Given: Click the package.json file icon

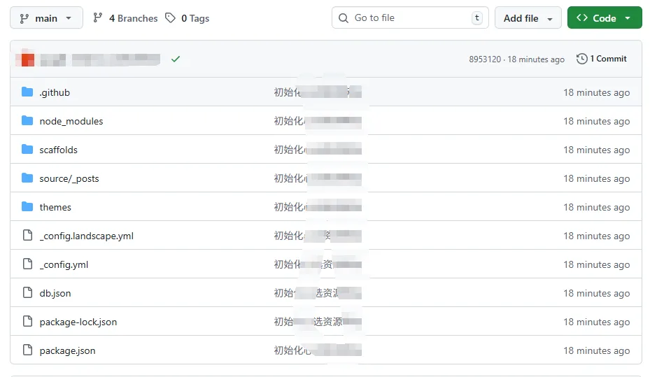Looking at the screenshot, I should (27, 350).
